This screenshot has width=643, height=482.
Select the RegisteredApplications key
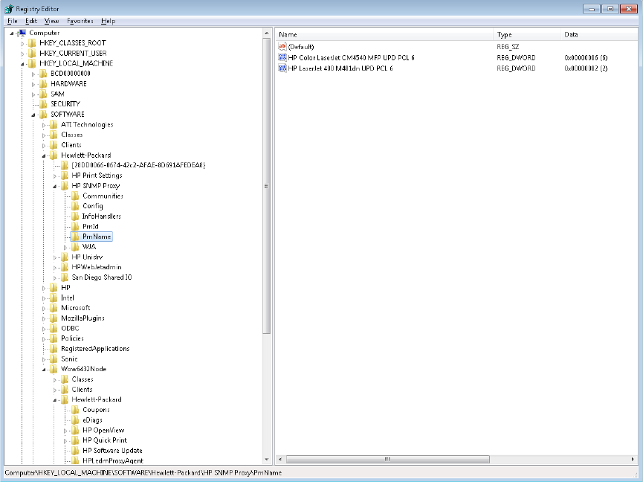pyautogui.click(x=95, y=349)
